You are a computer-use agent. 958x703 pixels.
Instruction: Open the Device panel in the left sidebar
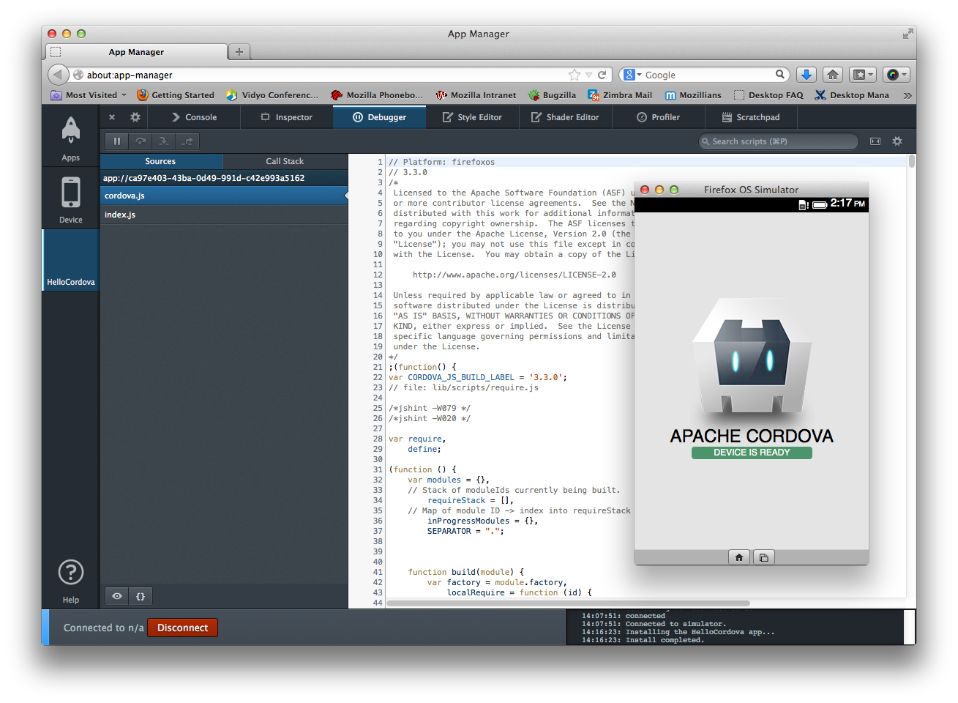pos(70,198)
